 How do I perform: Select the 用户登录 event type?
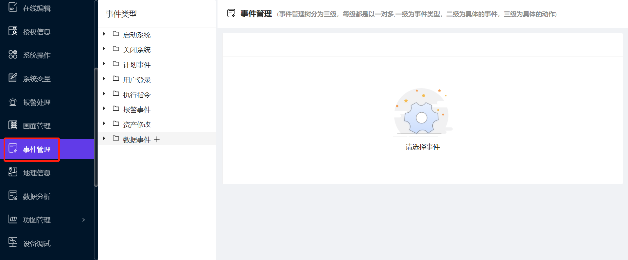click(137, 80)
